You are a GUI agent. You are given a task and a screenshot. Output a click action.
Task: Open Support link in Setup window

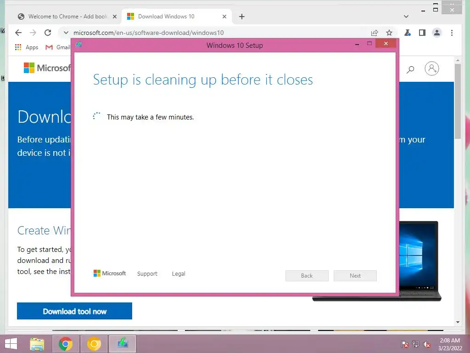click(147, 274)
